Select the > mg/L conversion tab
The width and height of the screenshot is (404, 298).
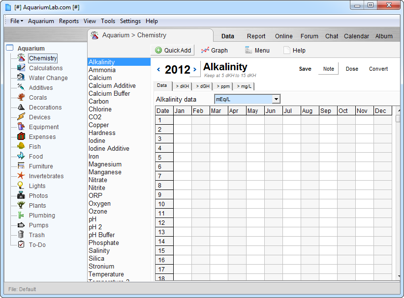pos(244,86)
